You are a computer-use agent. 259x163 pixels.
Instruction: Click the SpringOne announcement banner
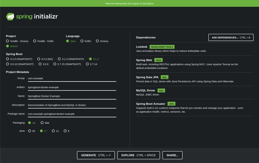[x=129, y=4]
